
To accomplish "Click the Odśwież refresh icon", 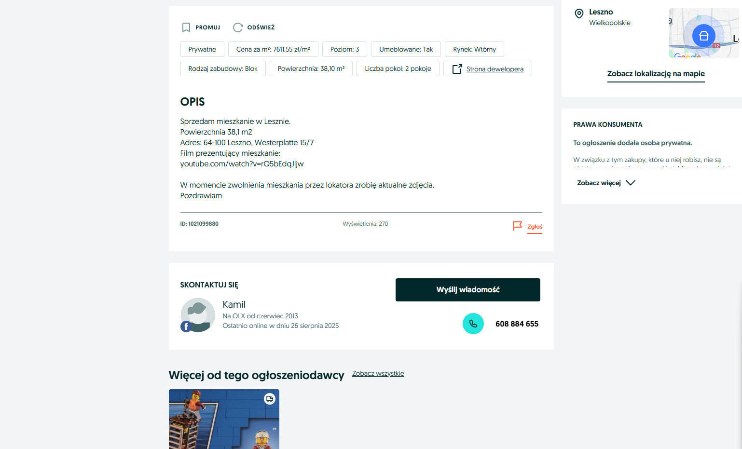I will tap(238, 27).
